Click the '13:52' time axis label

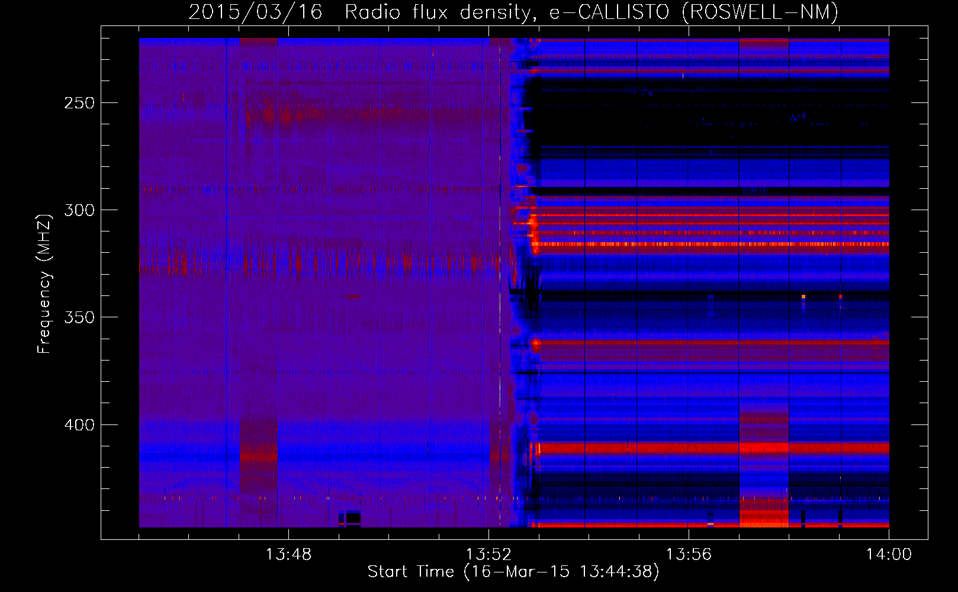488,555
